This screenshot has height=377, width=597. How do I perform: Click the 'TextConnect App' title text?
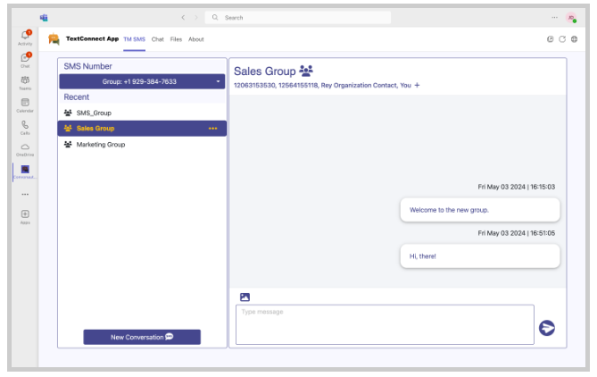pos(92,39)
